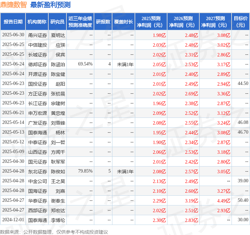250x235 pixels.
Task: Click target price 39.00
Action: (243, 181)
